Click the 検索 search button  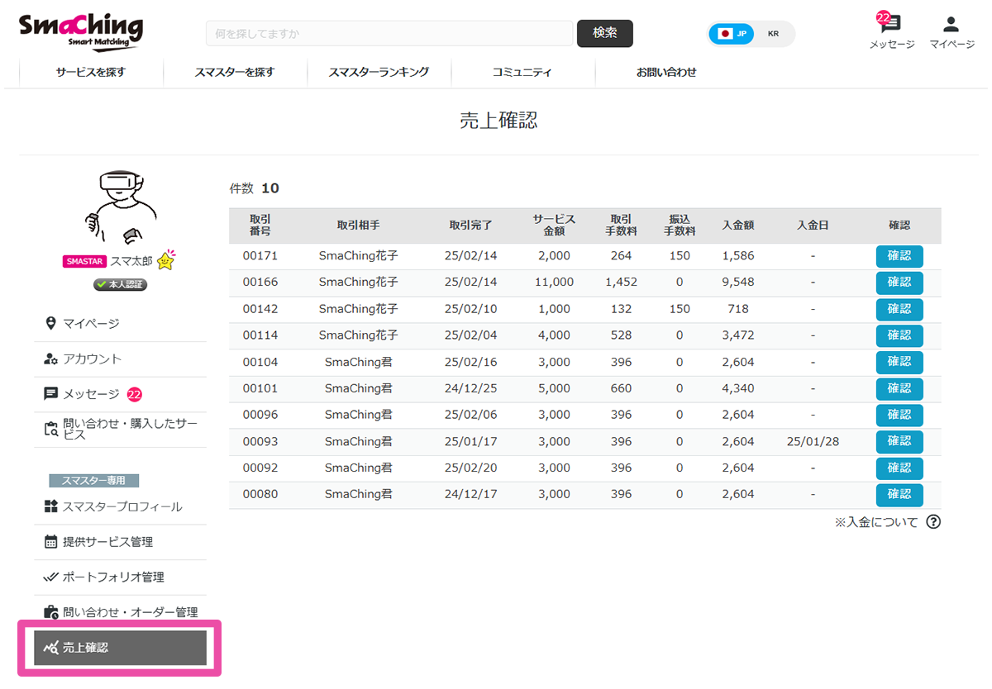[604, 33]
